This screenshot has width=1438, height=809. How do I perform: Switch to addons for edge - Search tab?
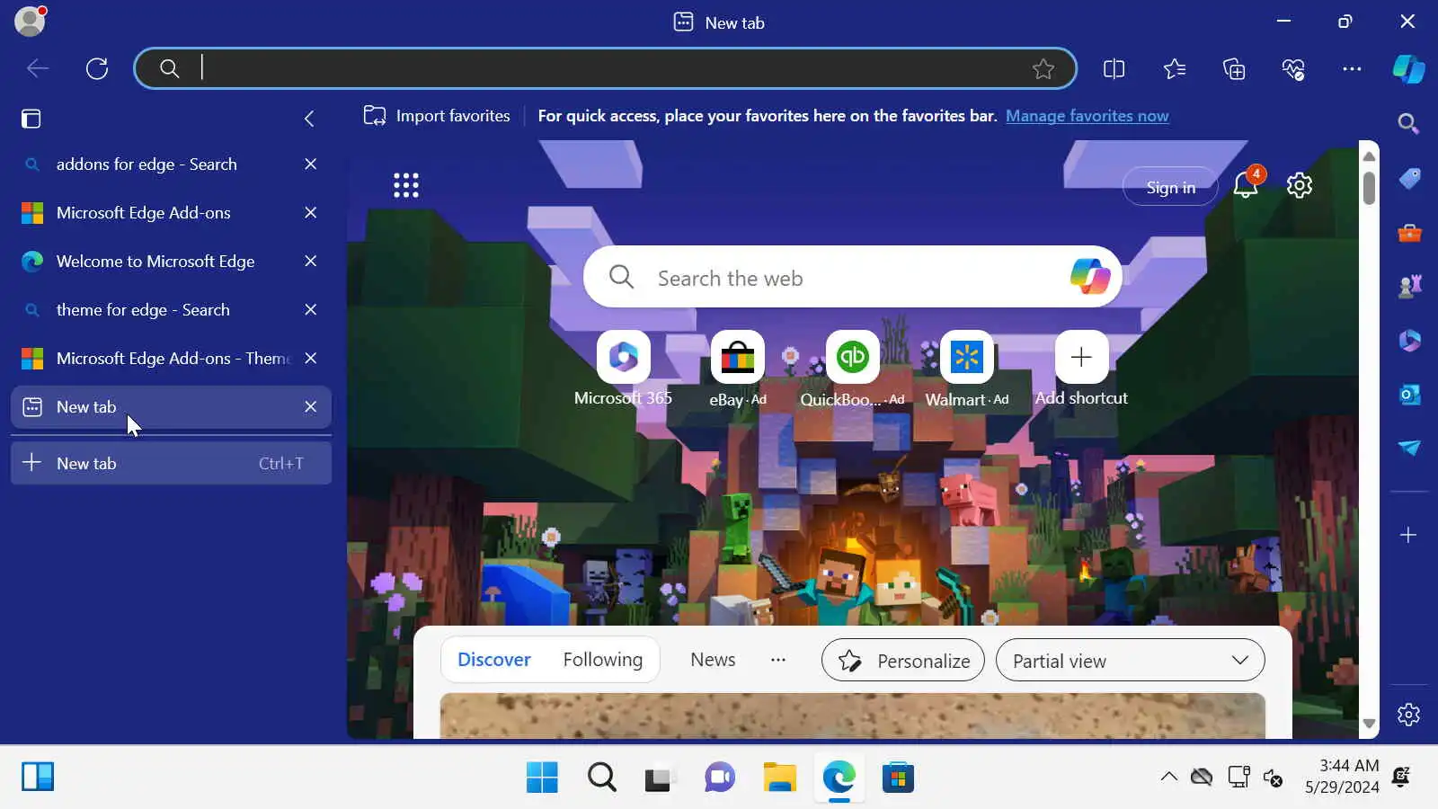tap(171, 164)
